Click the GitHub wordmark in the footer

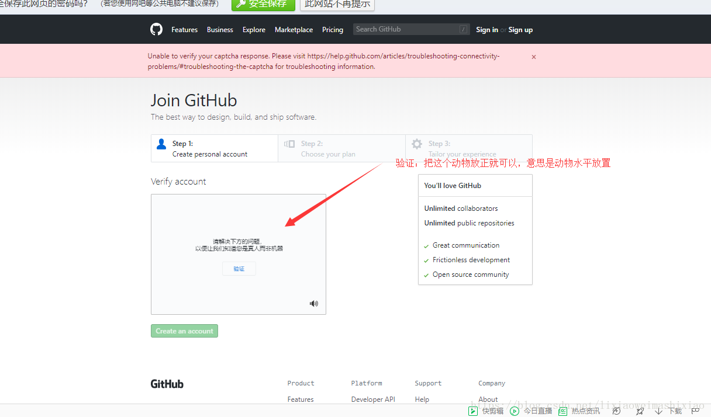[x=167, y=384]
